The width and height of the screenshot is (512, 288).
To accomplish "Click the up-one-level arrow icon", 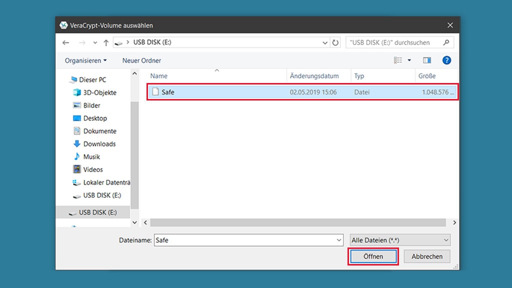I will (106, 42).
